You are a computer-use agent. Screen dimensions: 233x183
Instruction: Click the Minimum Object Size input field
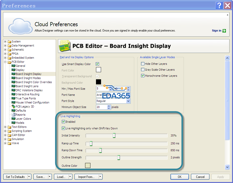click(x=102, y=107)
